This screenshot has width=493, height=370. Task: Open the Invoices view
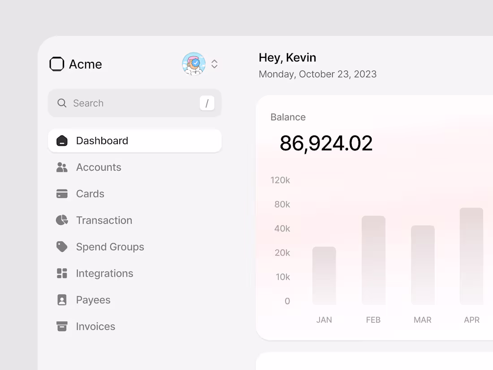click(96, 326)
